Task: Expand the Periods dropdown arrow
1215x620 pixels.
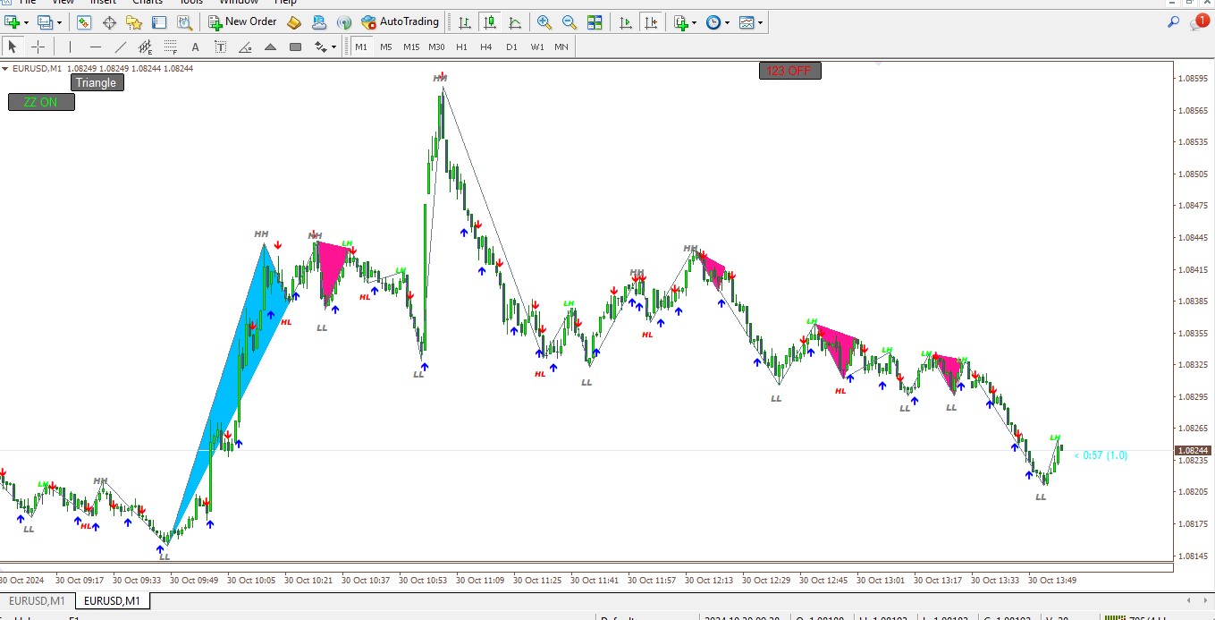Action: [x=727, y=22]
